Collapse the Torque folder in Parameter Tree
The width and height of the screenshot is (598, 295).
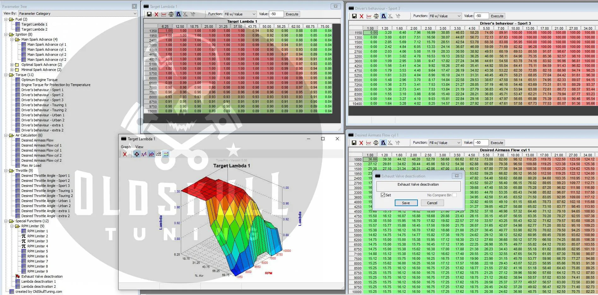point(6,75)
